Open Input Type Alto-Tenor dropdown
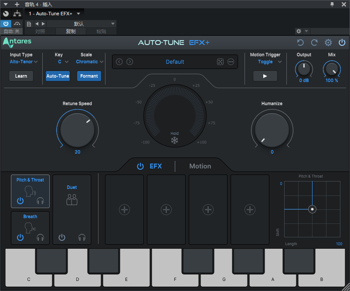The image size is (350, 291). pos(24,62)
